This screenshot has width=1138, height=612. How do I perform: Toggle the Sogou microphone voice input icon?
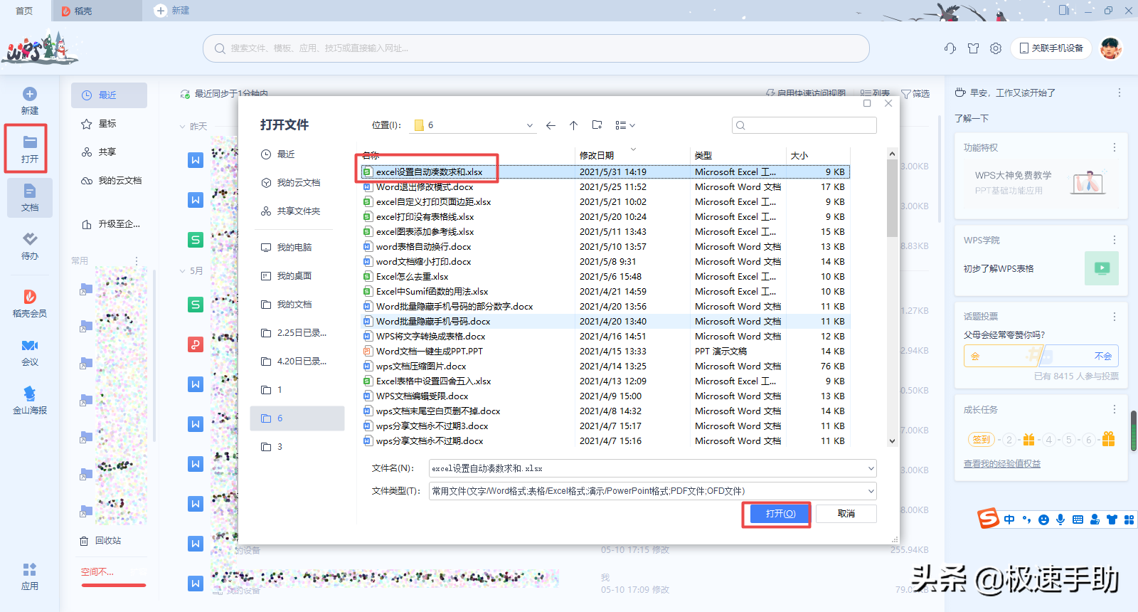pyautogui.click(x=1060, y=519)
